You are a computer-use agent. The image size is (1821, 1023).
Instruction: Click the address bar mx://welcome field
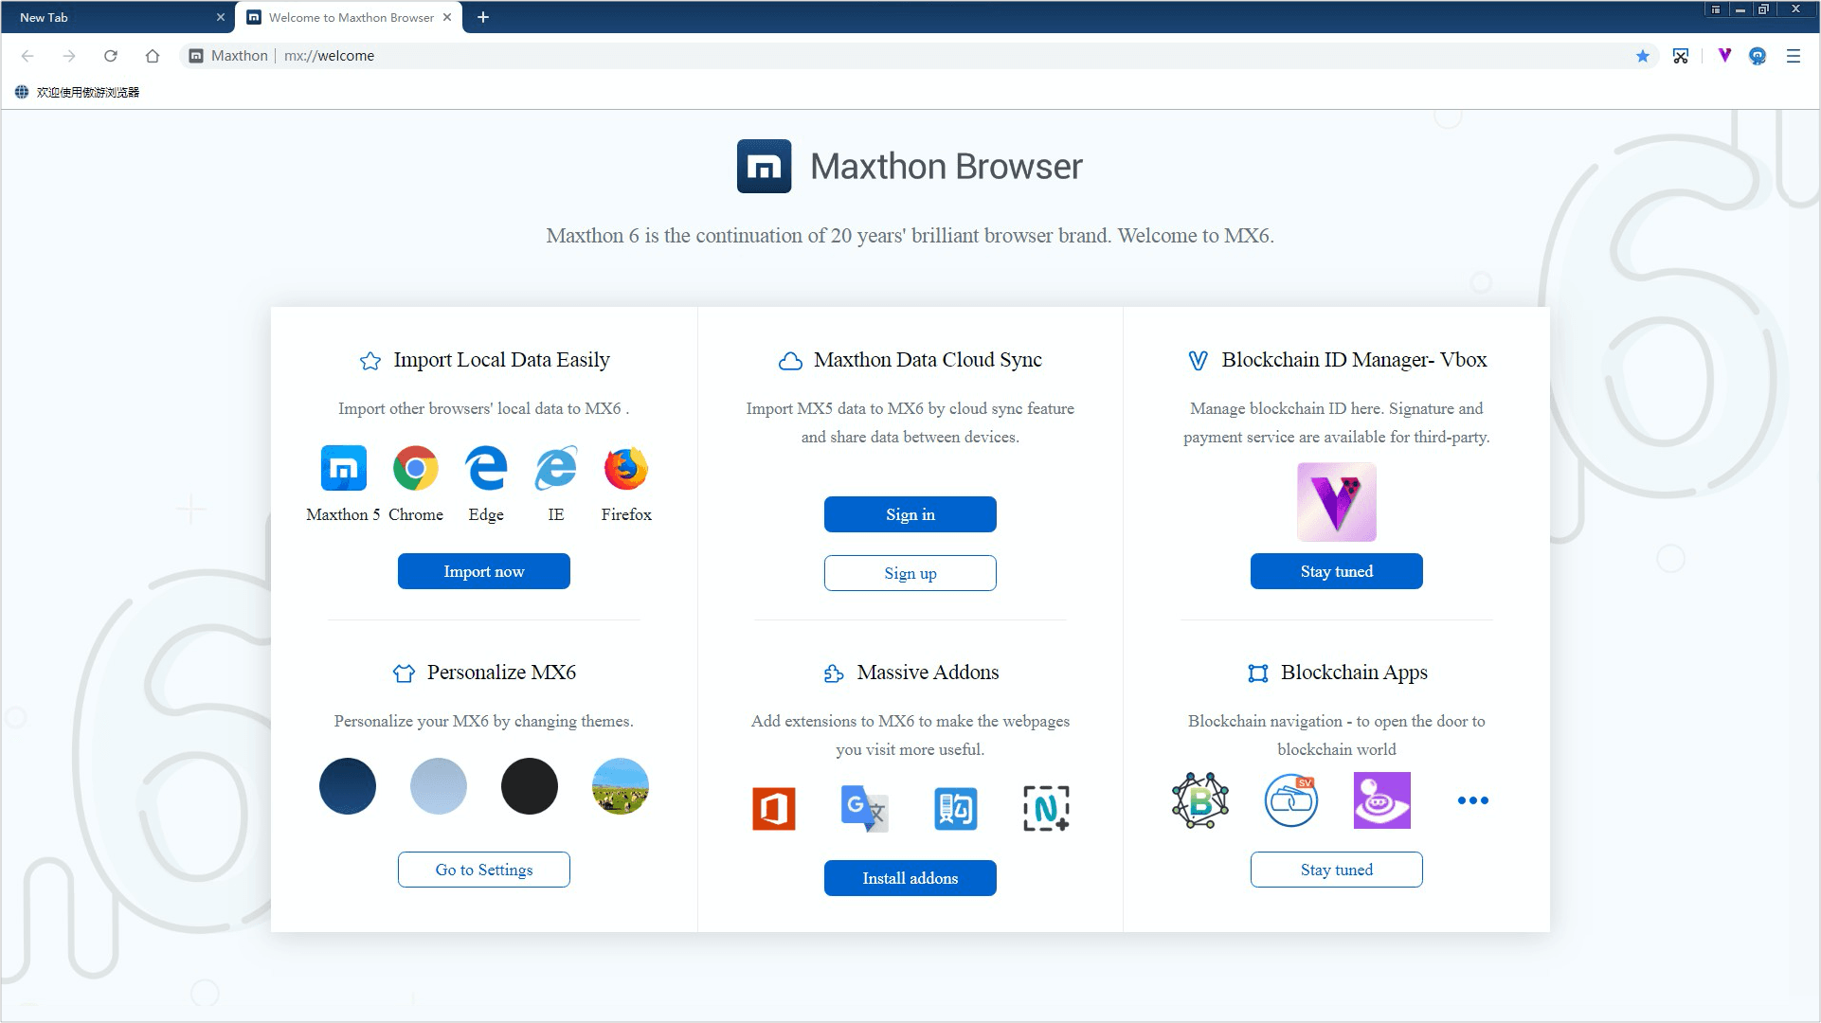(853, 56)
